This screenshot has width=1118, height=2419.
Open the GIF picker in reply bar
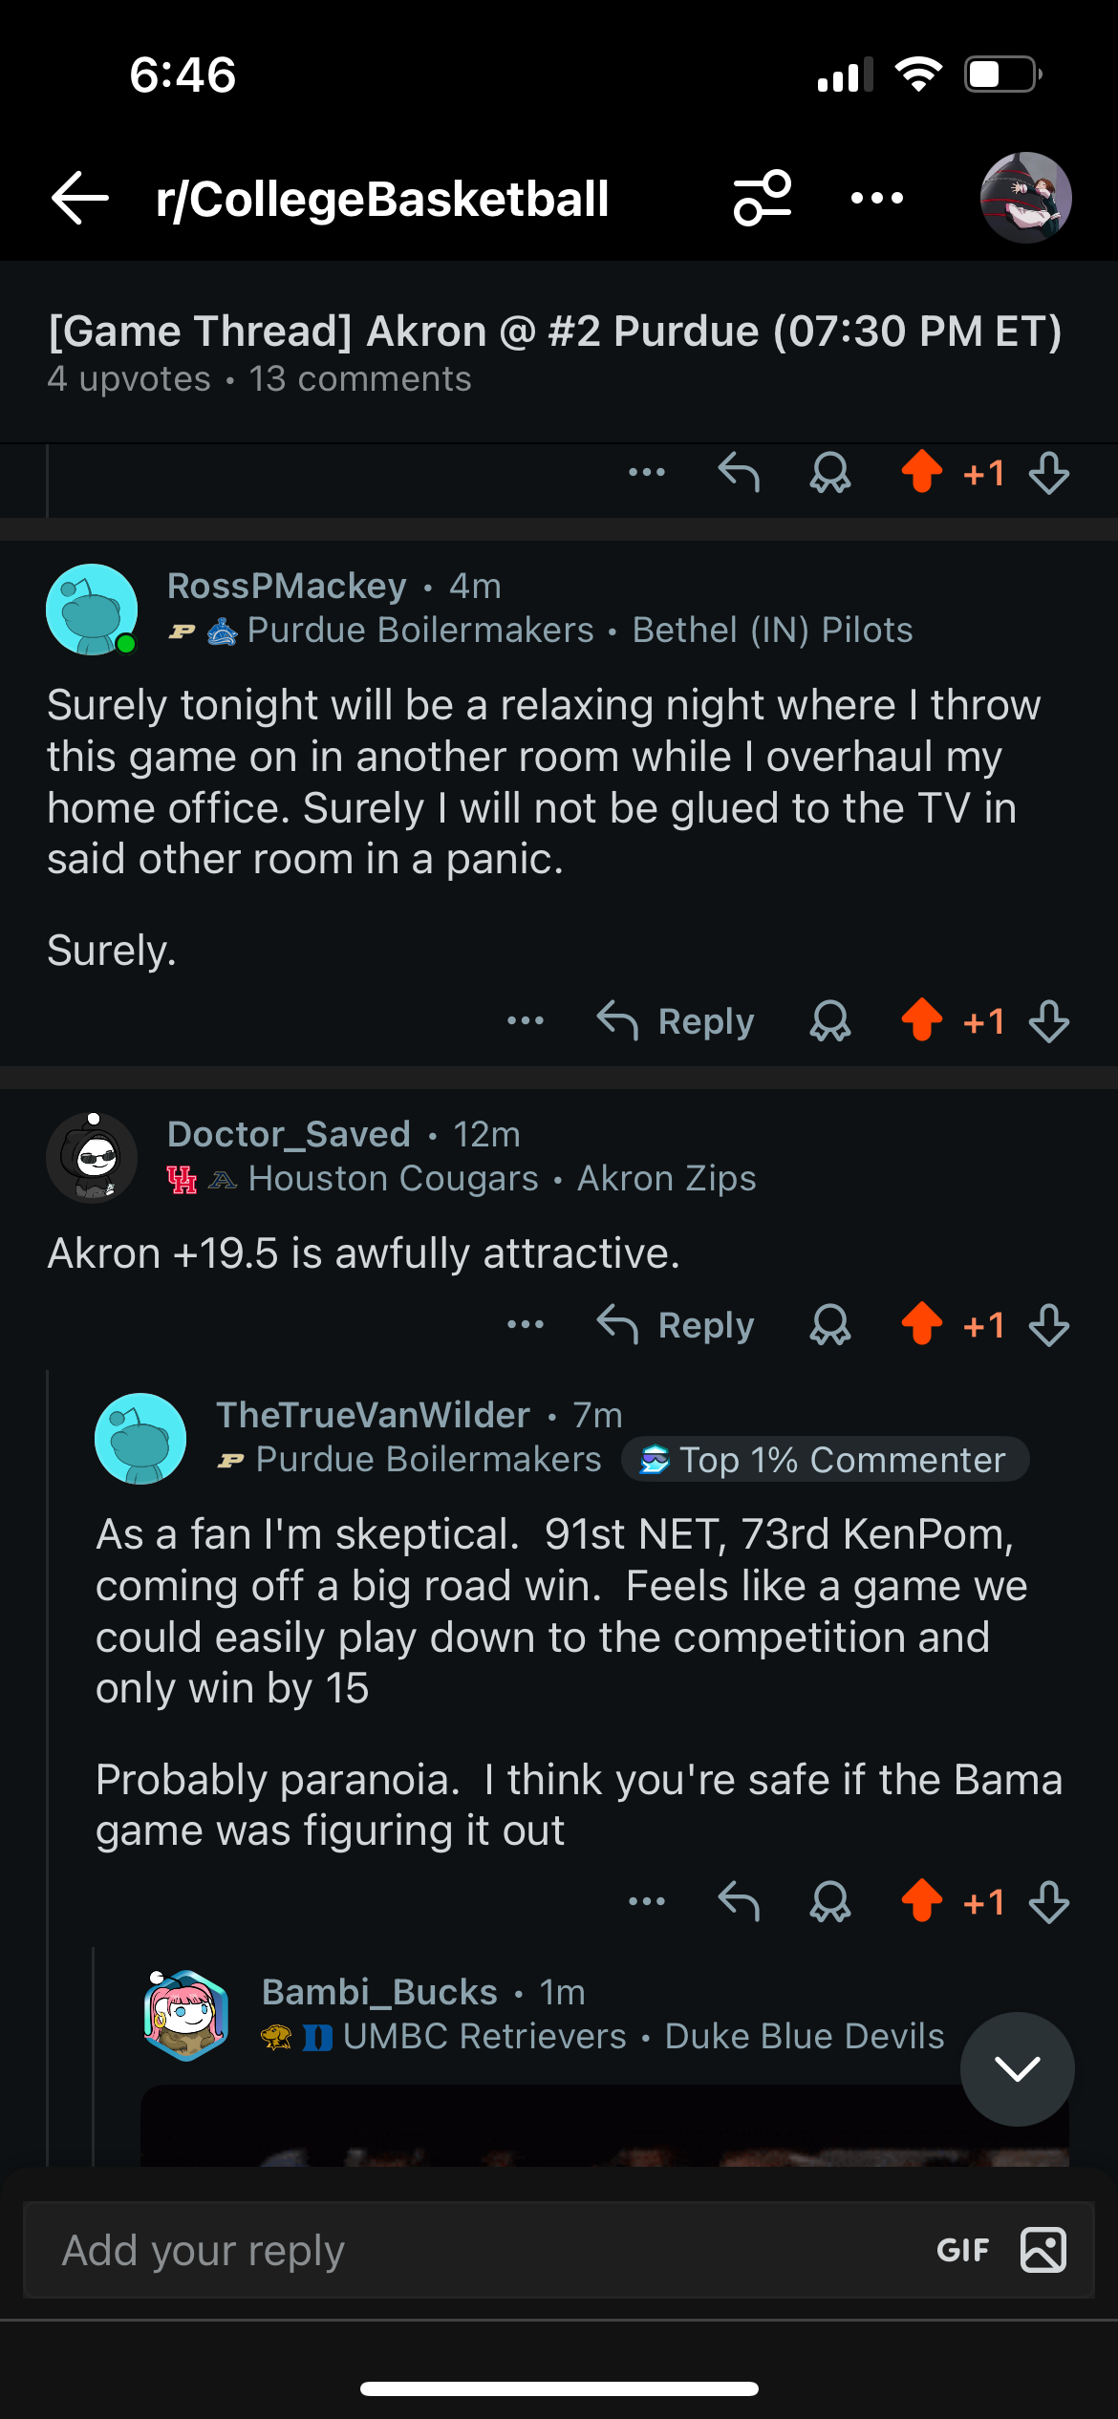click(962, 2250)
